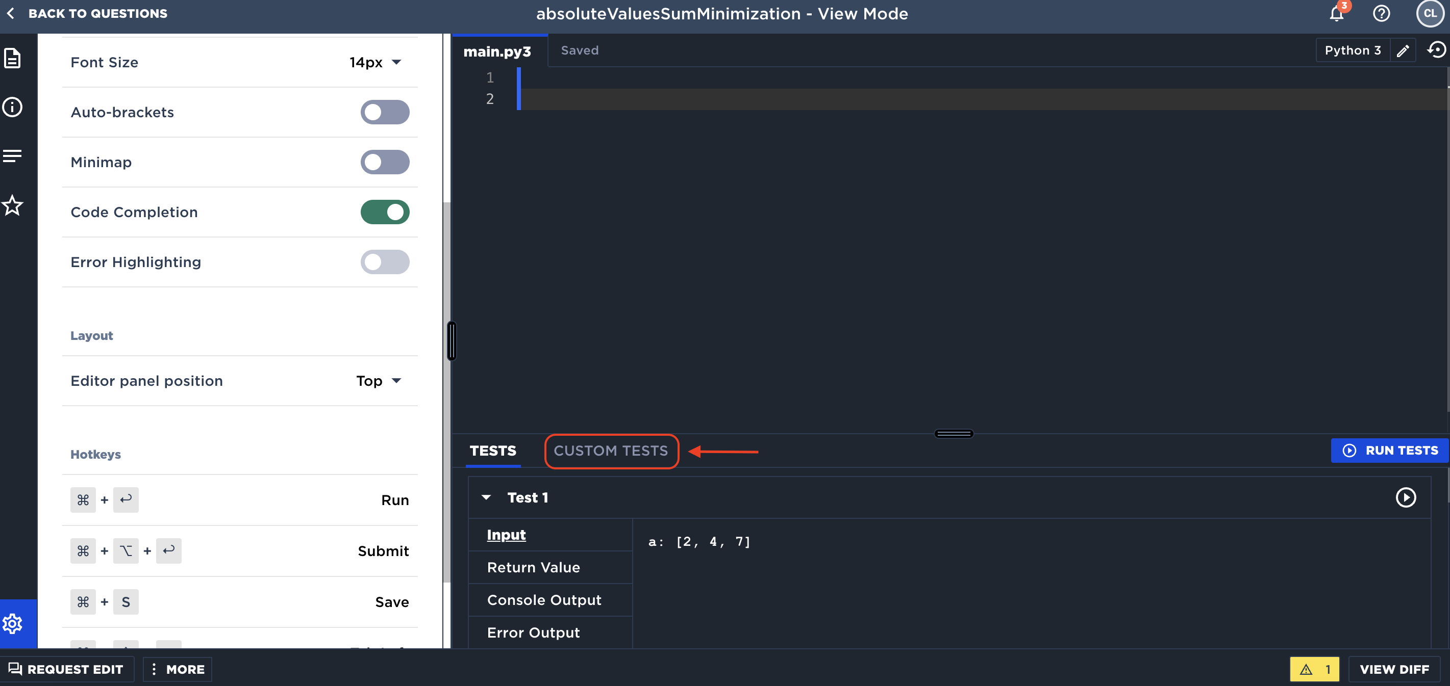Disable the Code Completion switch
The width and height of the screenshot is (1450, 686).
point(385,212)
